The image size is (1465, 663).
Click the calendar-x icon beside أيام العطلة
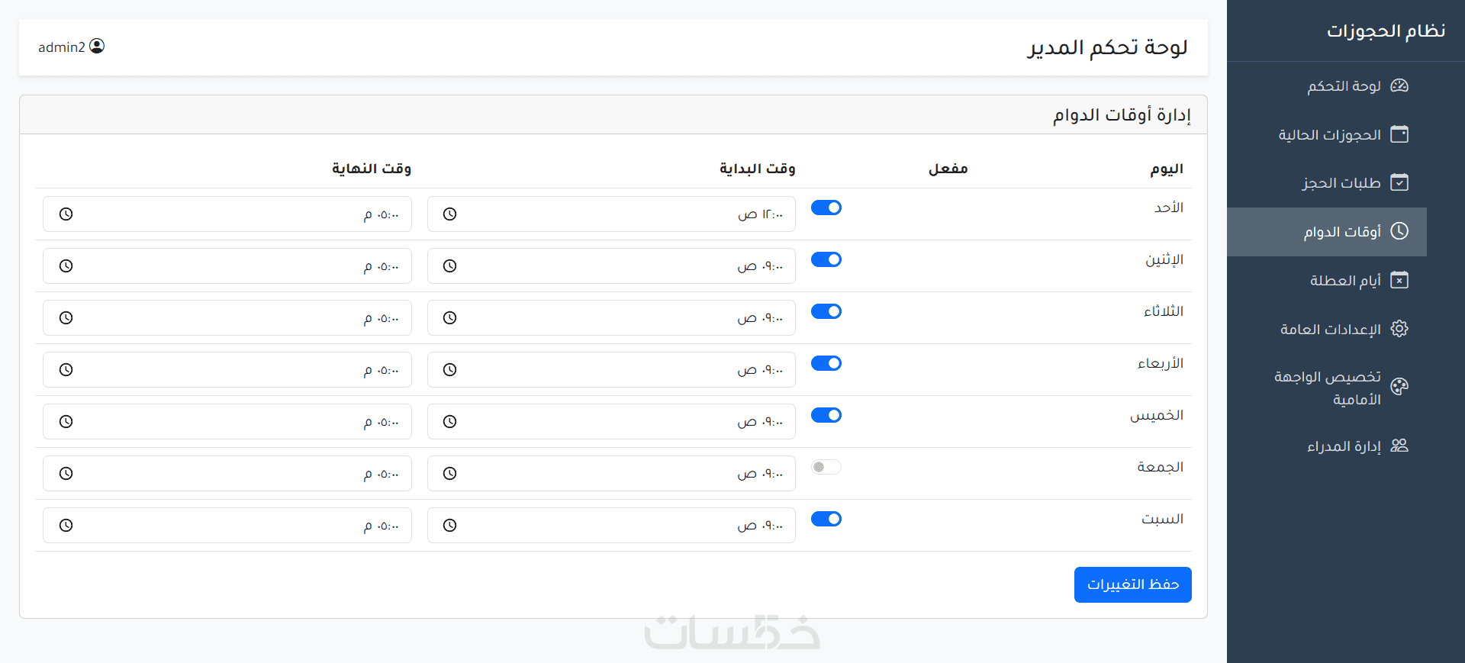(1399, 280)
